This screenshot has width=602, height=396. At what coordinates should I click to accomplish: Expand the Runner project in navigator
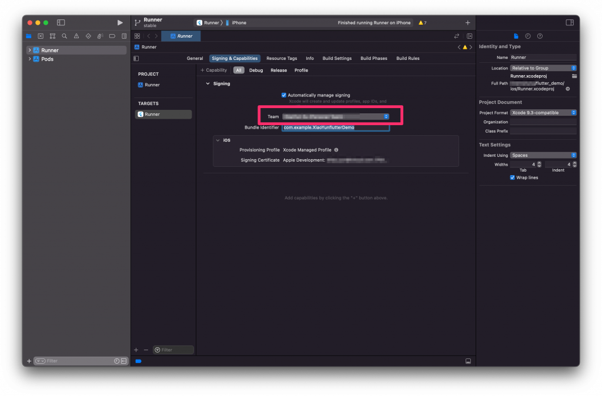(29, 51)
